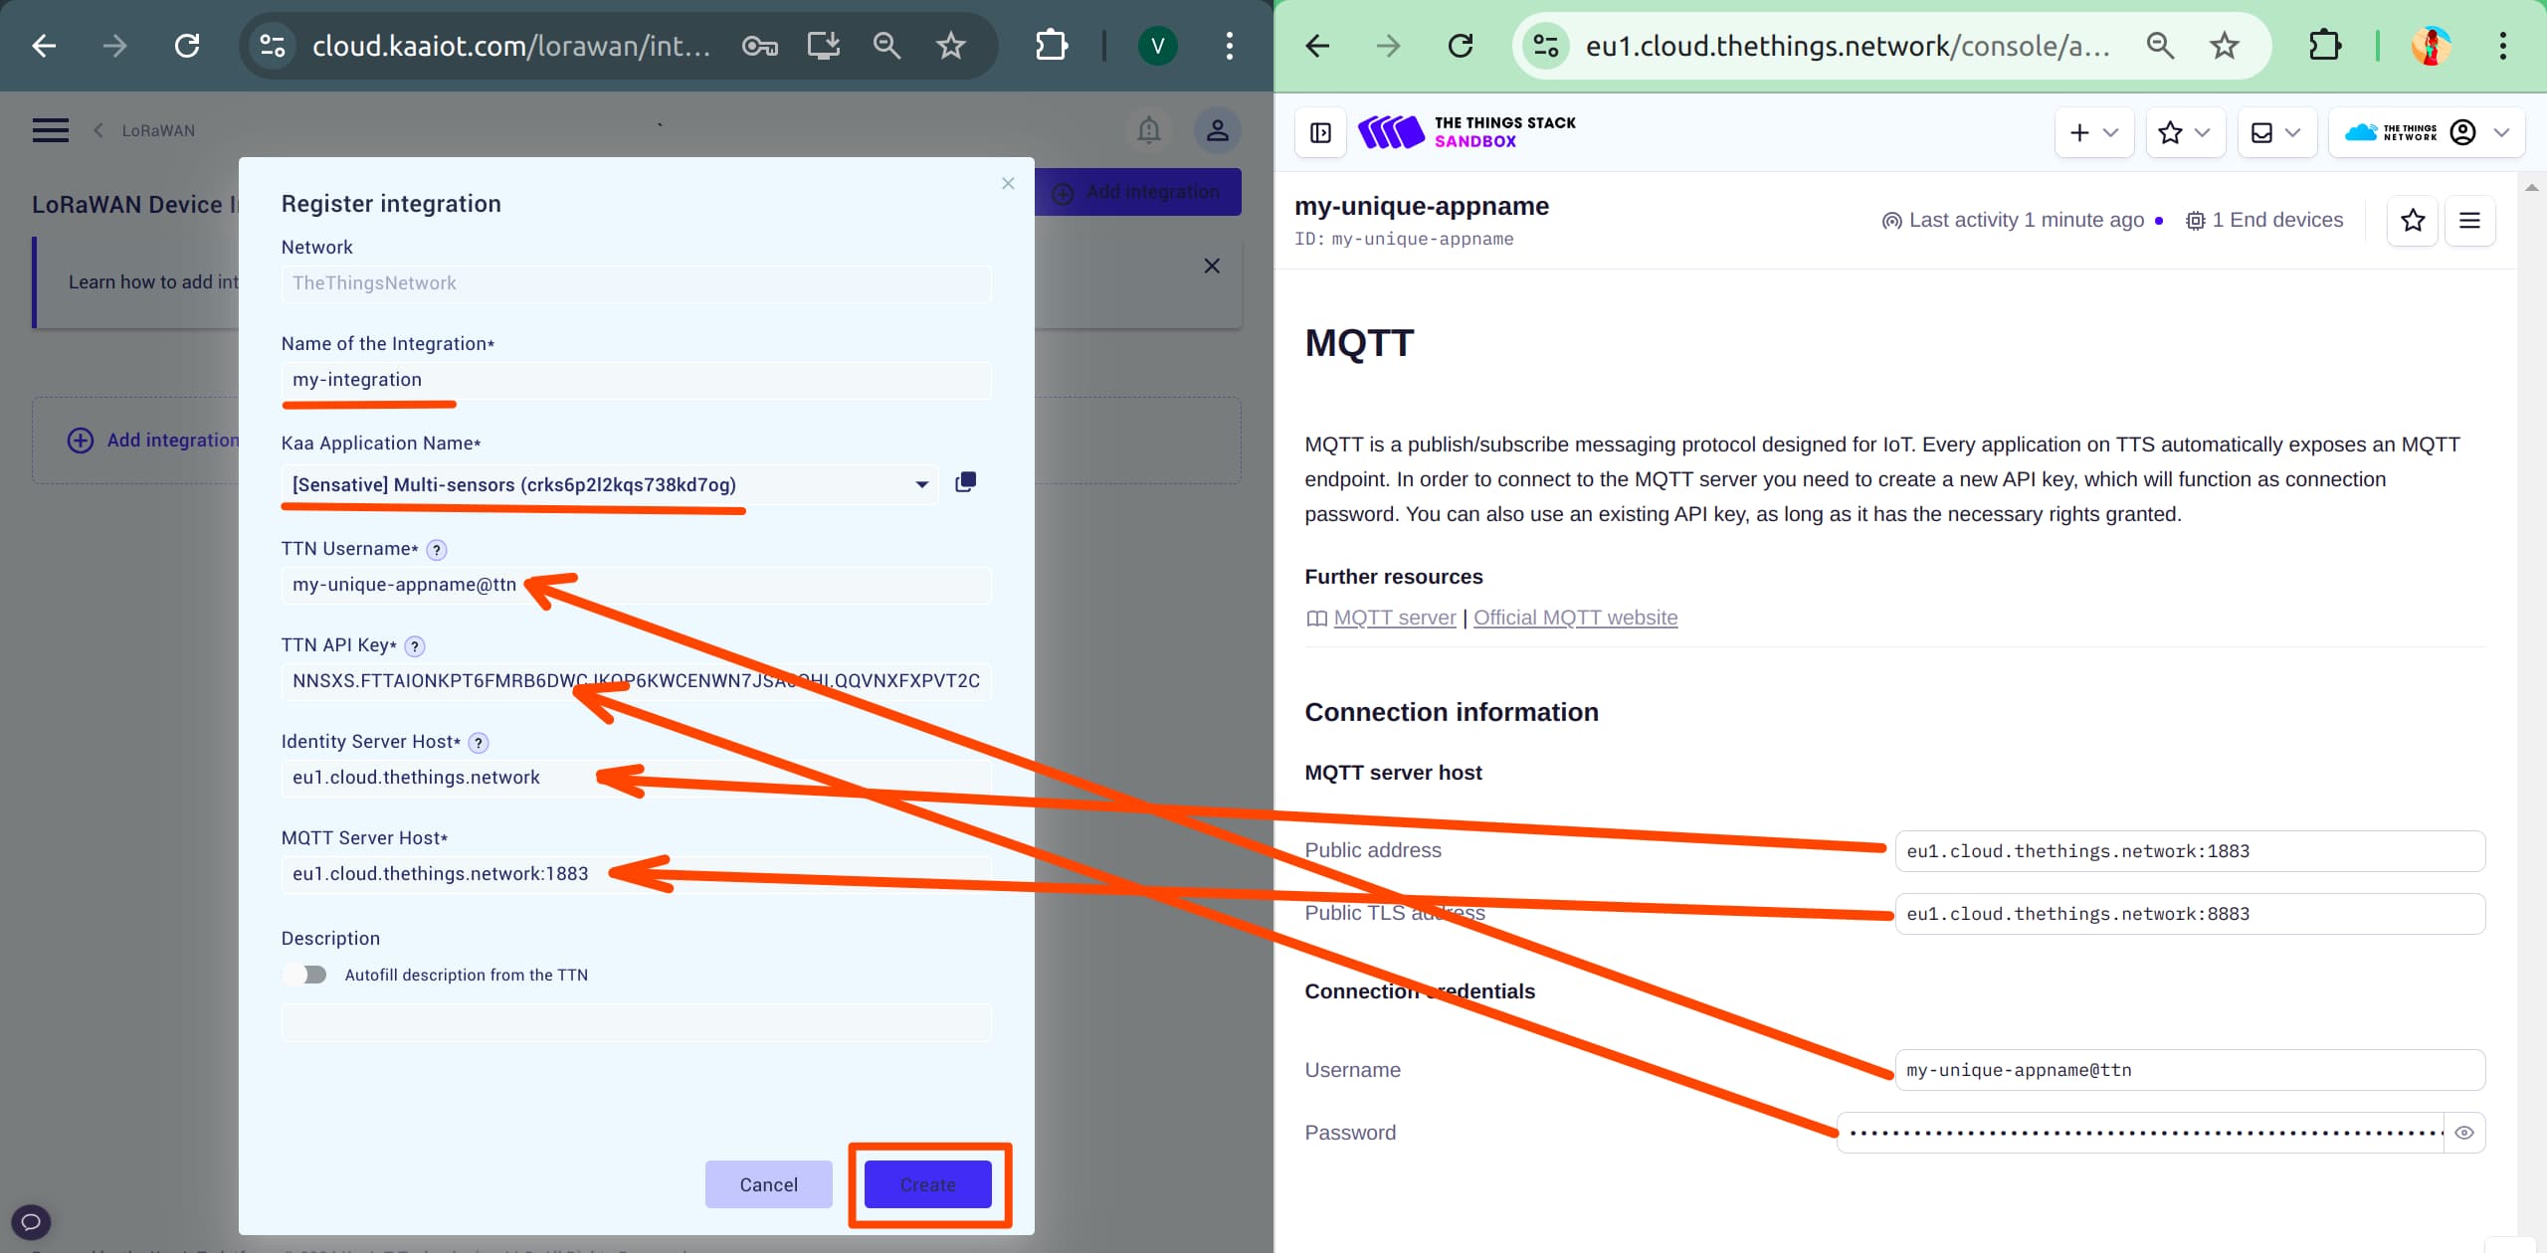Reveal the MQTT password with eye icon
The height and width of the screenshot is (1253, 2547).
tap(2464, 1133)
